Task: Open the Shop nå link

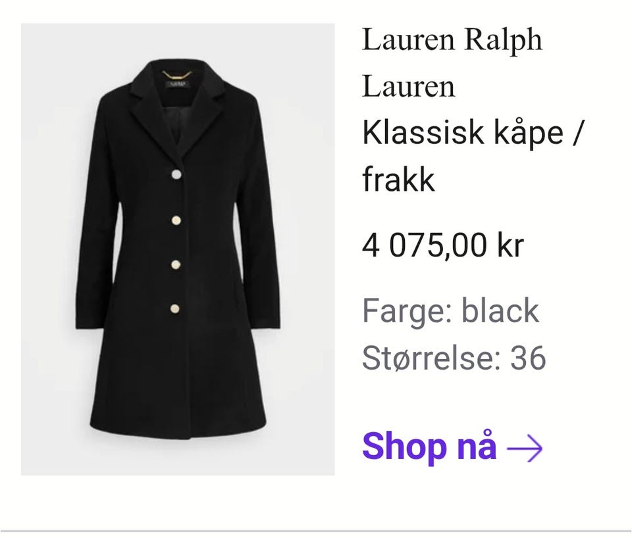Action: [x=452, y=446]
